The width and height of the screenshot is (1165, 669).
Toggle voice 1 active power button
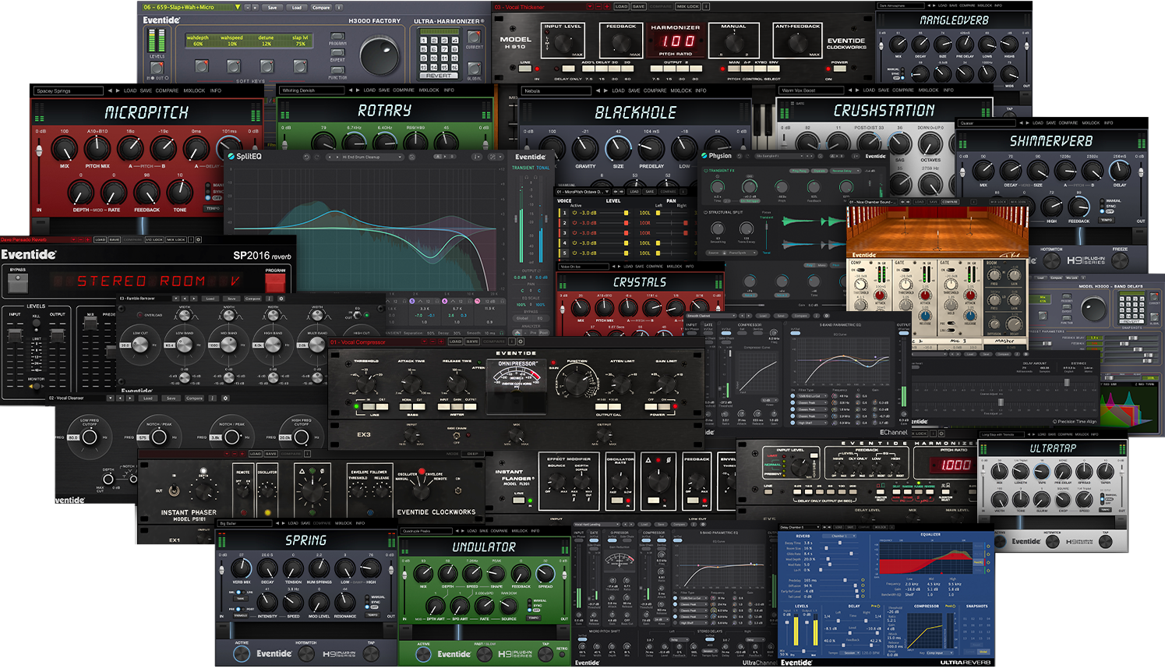(x=574, y=213)
